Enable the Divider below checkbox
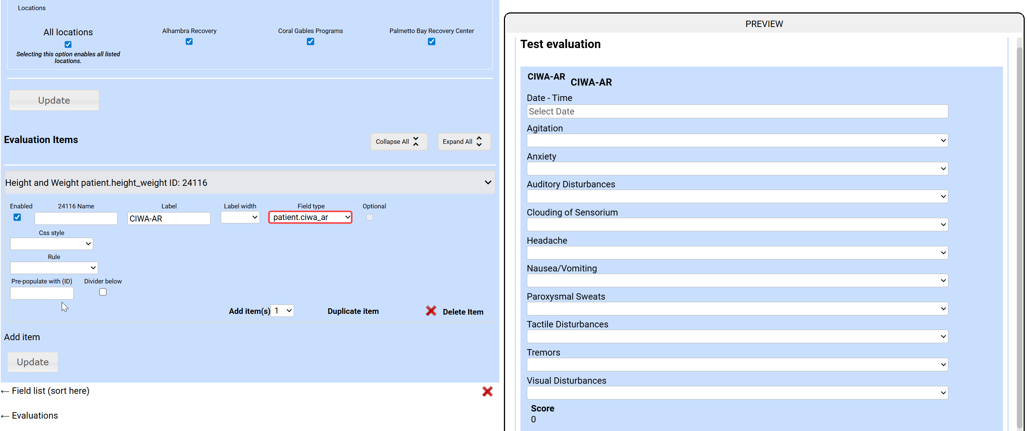The image size is (1027, 431). (103, 292)
